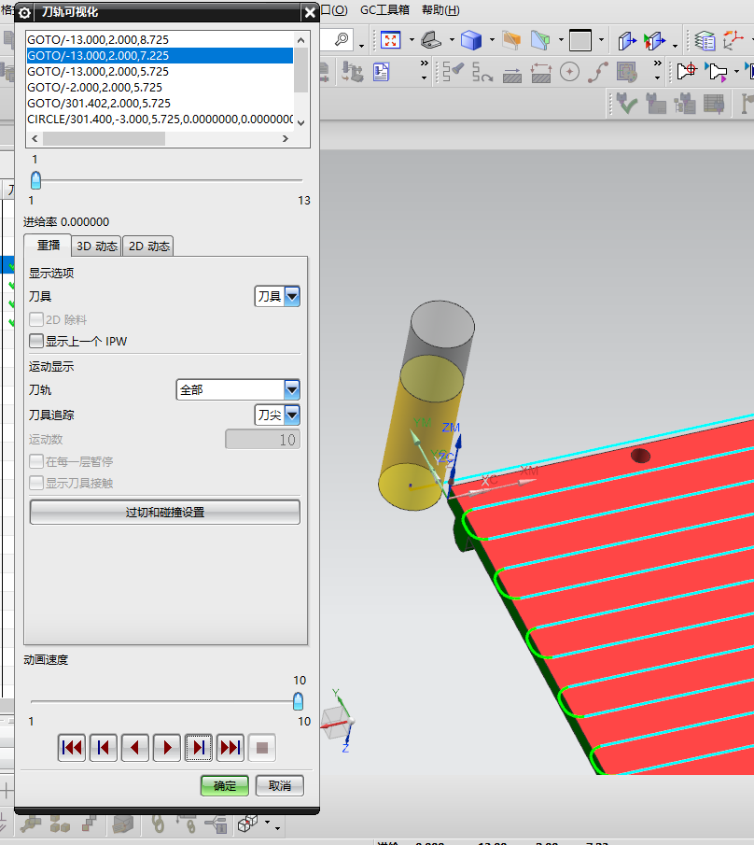Click the hatched block with red return arrow
Image resolution: width=754 pixels, height=845 pixels.
click(540, 72)
